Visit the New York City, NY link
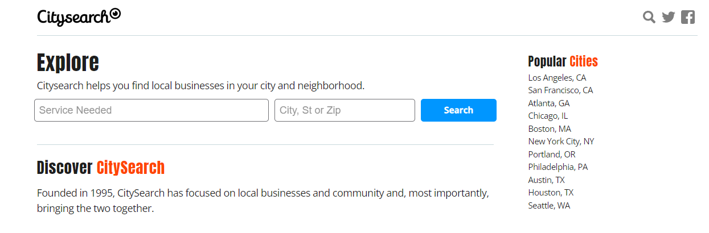 (561, 142)
